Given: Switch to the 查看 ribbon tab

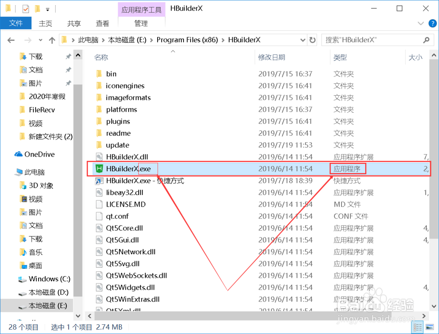Looking at the screenshot, I should [102, 23].
